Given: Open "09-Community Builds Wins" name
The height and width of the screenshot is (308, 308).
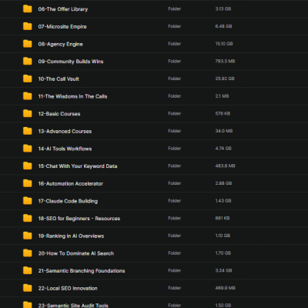Looking at the screenshot, I should [x=71, y=62].
